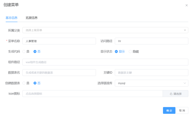Click the pointer hand icon in 请选择

pos(171,94)
